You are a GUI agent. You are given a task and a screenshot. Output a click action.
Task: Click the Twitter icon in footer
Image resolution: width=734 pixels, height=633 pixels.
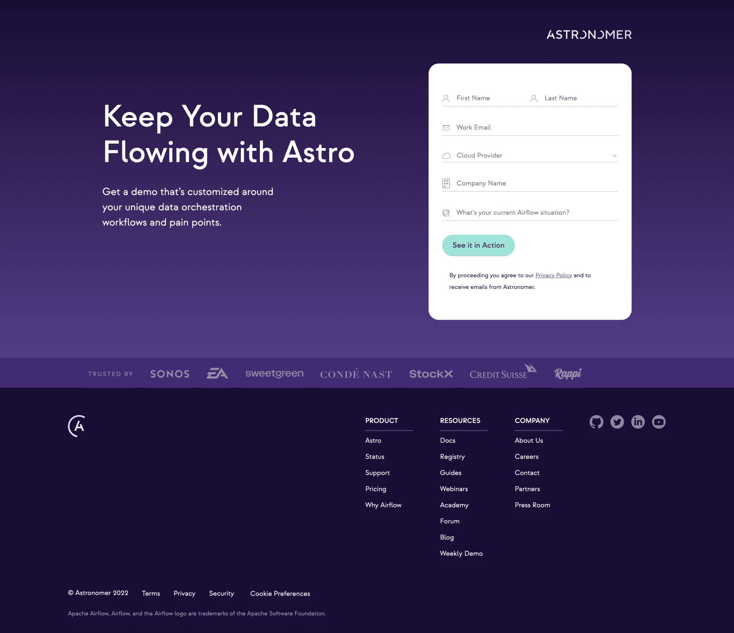617,422
